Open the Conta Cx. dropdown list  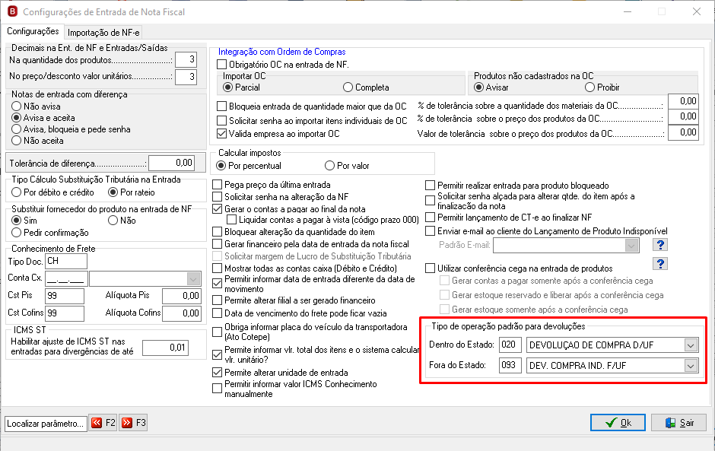pyautogui.click(x=193, y=278)
